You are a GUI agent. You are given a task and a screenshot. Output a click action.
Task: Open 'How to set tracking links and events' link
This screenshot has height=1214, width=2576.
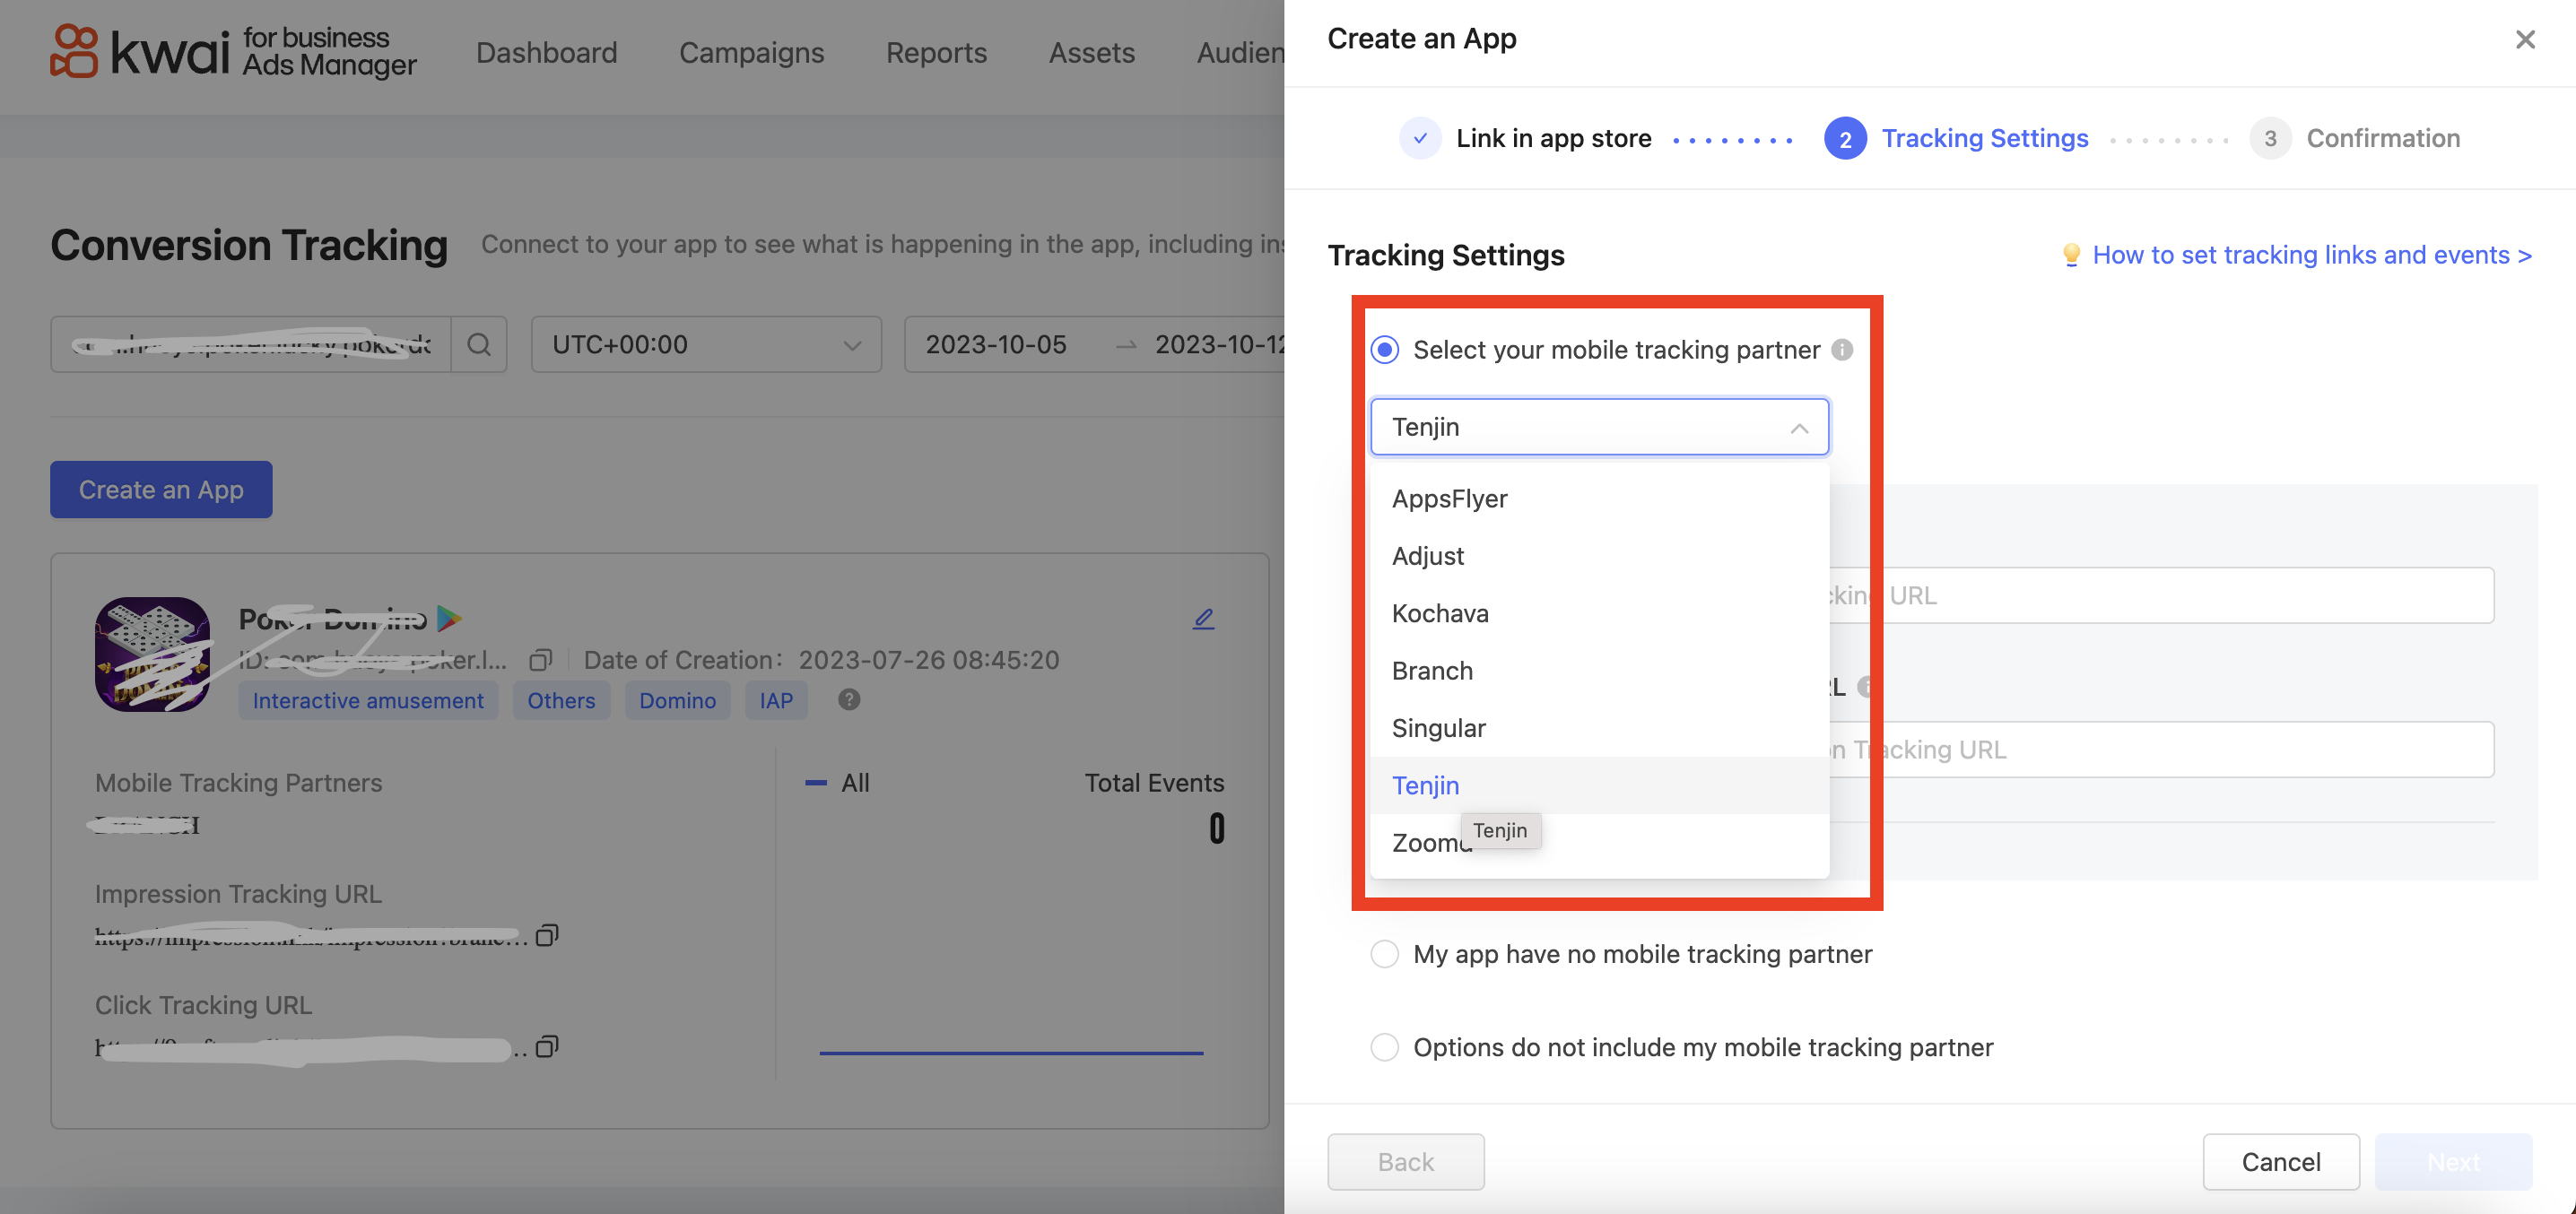(2312, 255)
